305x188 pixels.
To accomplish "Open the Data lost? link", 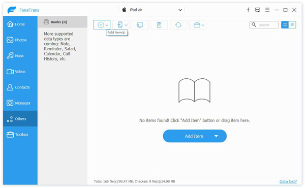I will point(288,181).
